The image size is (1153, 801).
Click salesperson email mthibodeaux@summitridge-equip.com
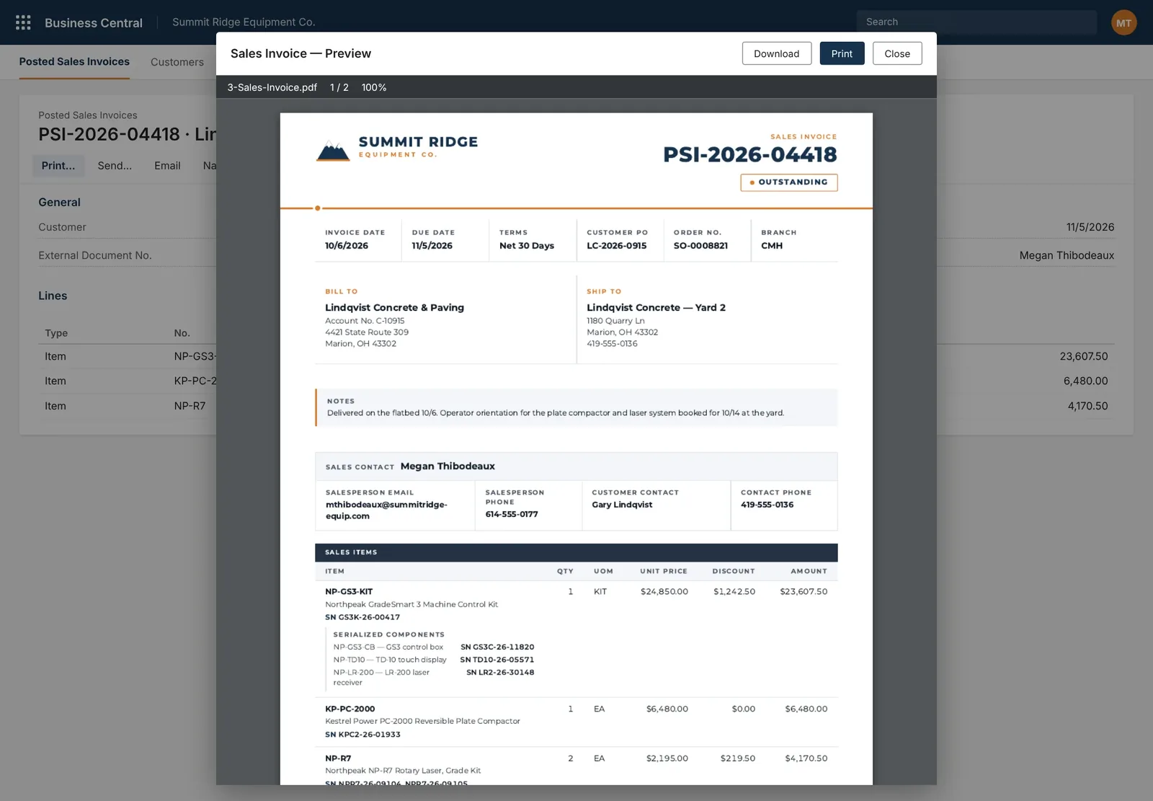(386, 510)
